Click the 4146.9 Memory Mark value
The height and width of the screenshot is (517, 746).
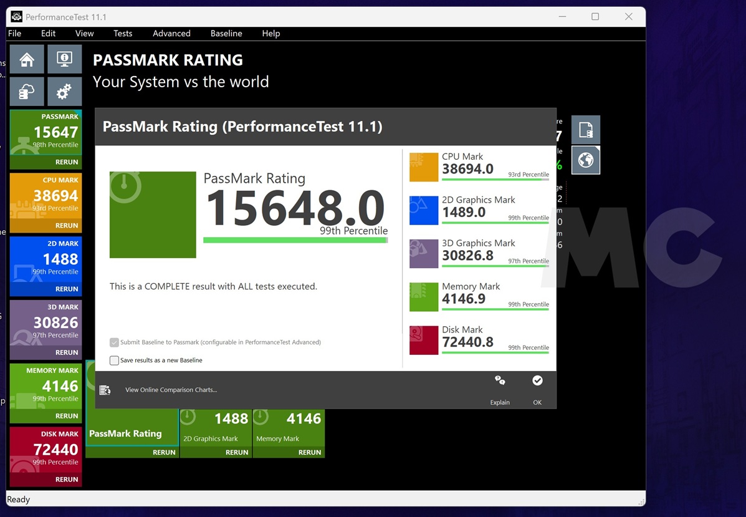tap(464, 299)
